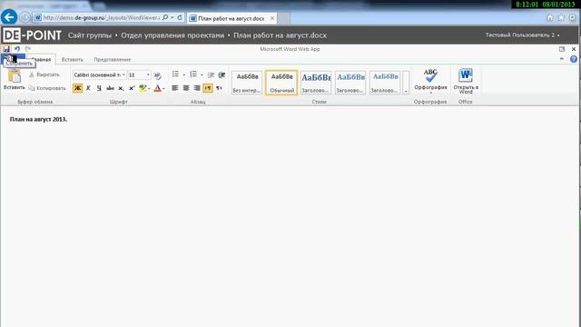
Task: Click the Save icon in quick access toolbar
Action: 6,49
